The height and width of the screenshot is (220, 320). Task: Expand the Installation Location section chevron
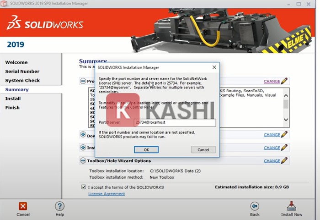pyautogui.click(x=83, y=148)
